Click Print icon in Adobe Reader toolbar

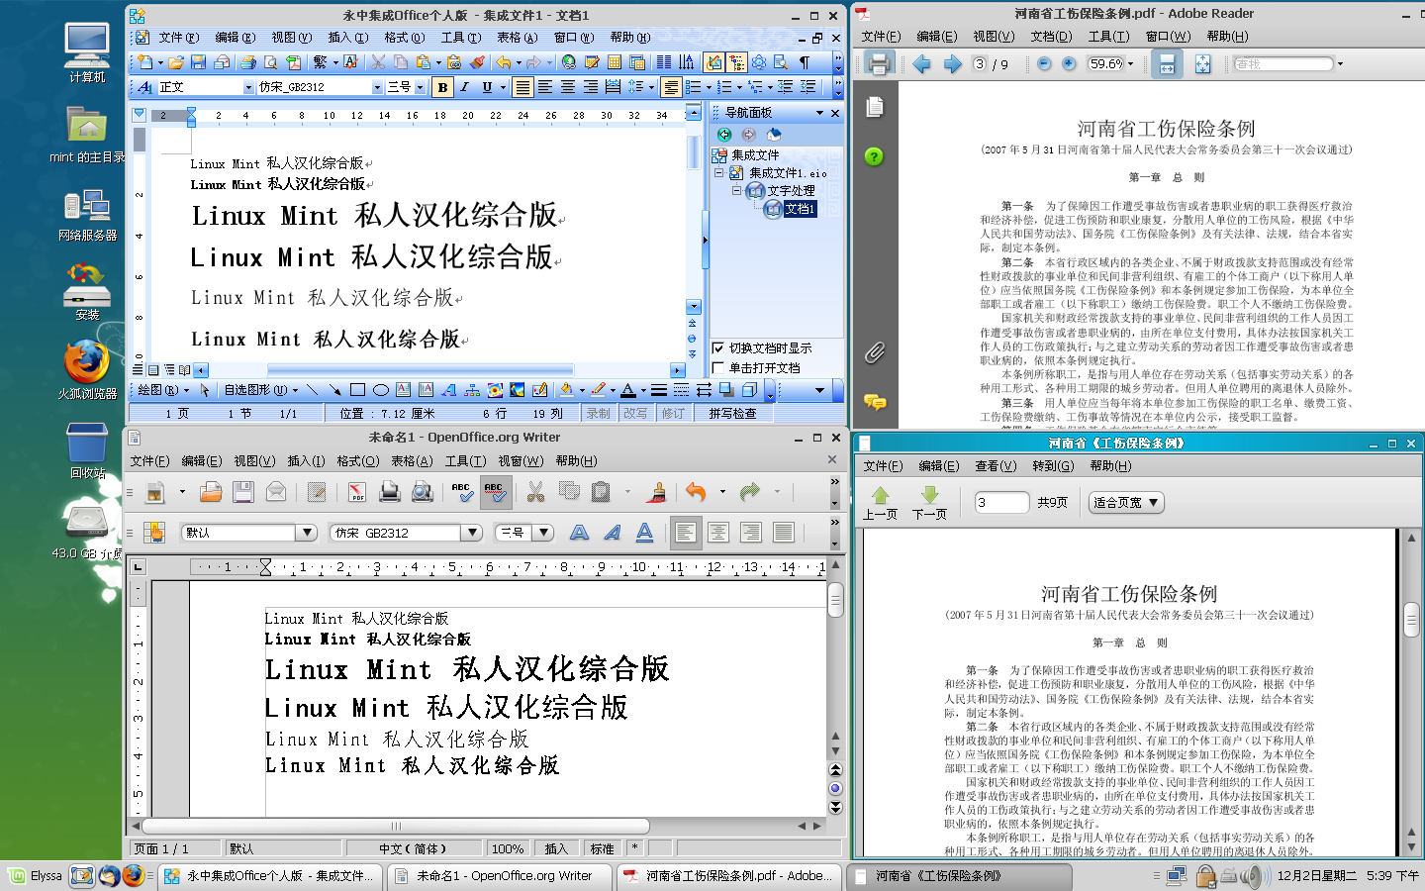pos(878,64)
